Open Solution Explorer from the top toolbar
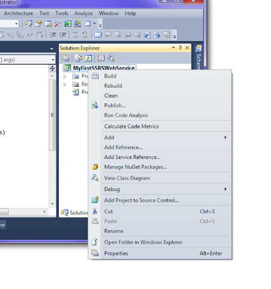This screenshot has width=271, height=289. (28, 23)
